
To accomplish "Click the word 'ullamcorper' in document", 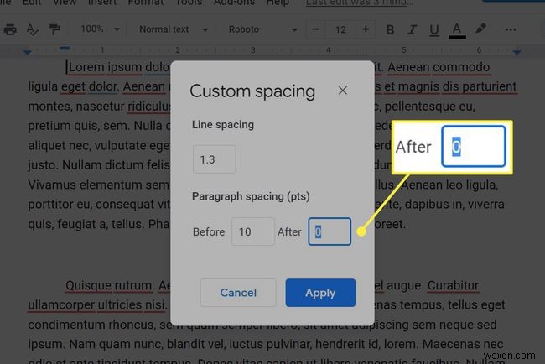I will 61,305.
